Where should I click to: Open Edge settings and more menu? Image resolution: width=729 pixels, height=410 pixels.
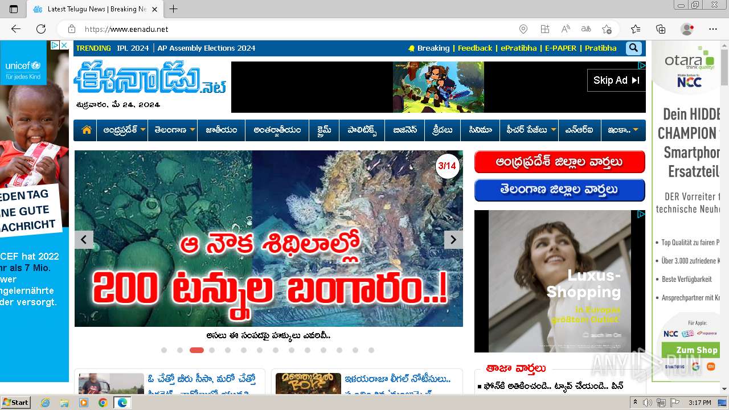(x=713, y=29)
